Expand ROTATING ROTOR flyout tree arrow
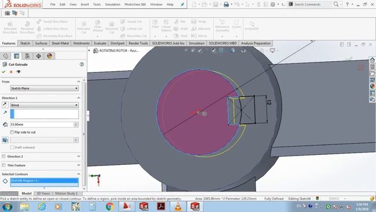Viewport: 376px width, 212px height. click(x=89, y=51)
